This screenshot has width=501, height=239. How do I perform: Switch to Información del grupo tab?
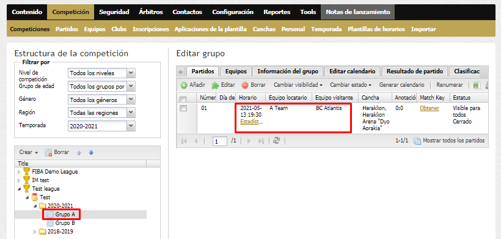288,72
